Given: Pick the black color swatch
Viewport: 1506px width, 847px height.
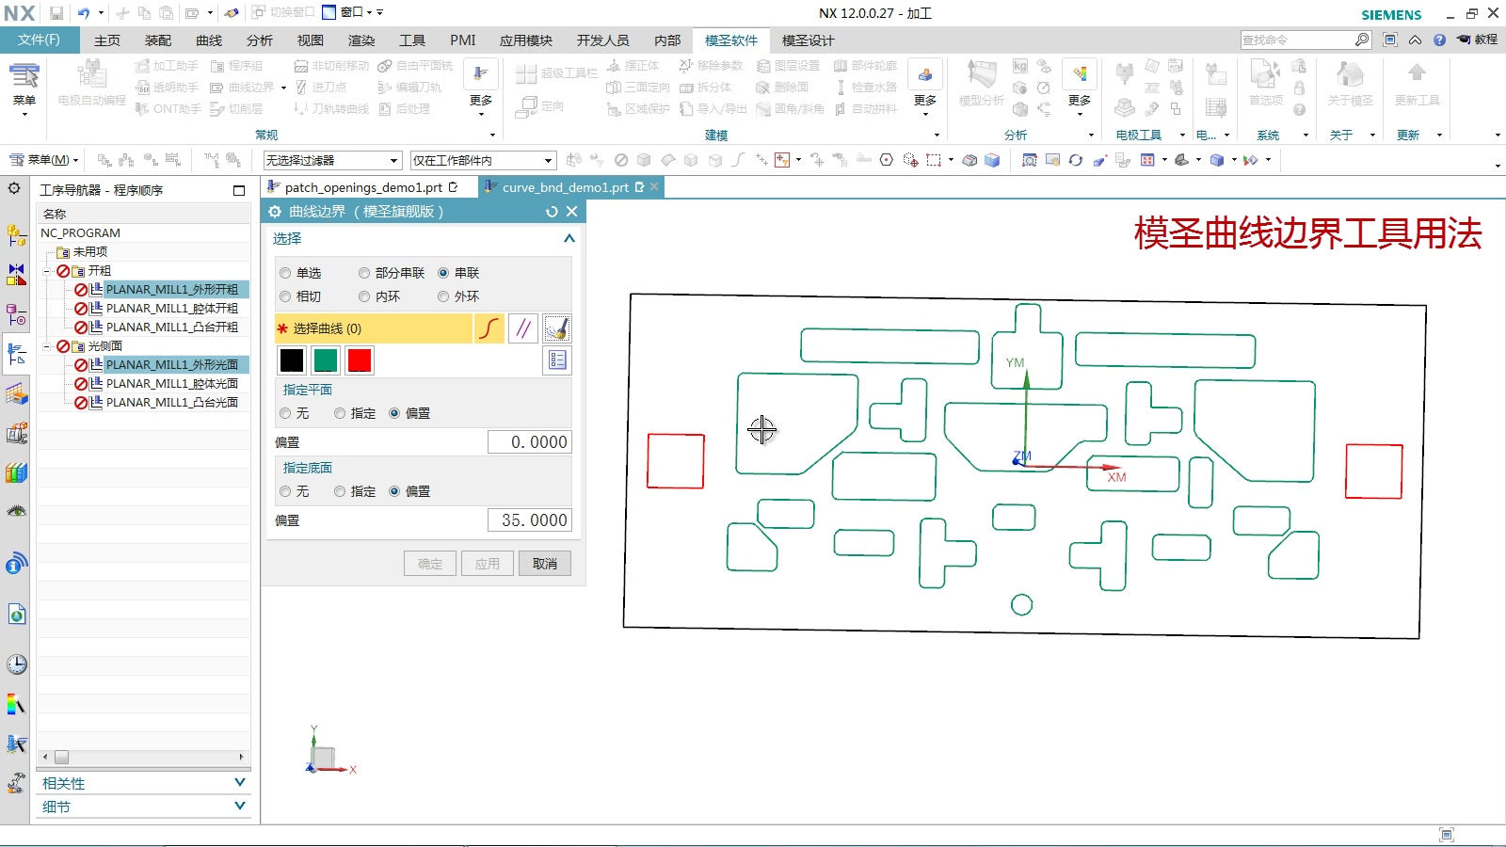Looking at the screenshot, I should pyautogui.click(x=292, y=360).
